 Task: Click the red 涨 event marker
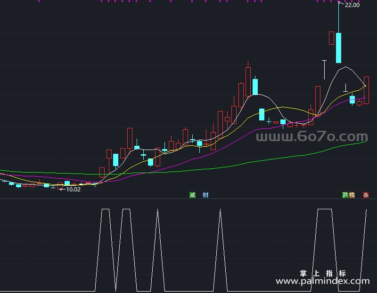click(366, 195)
